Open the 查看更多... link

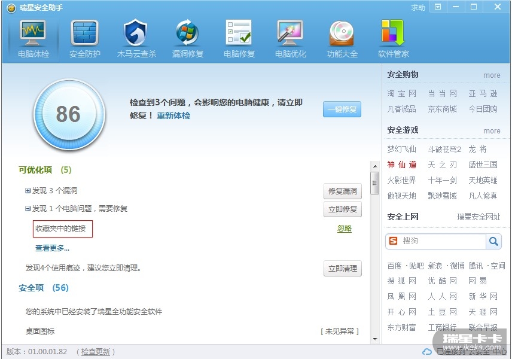point(52,248)
